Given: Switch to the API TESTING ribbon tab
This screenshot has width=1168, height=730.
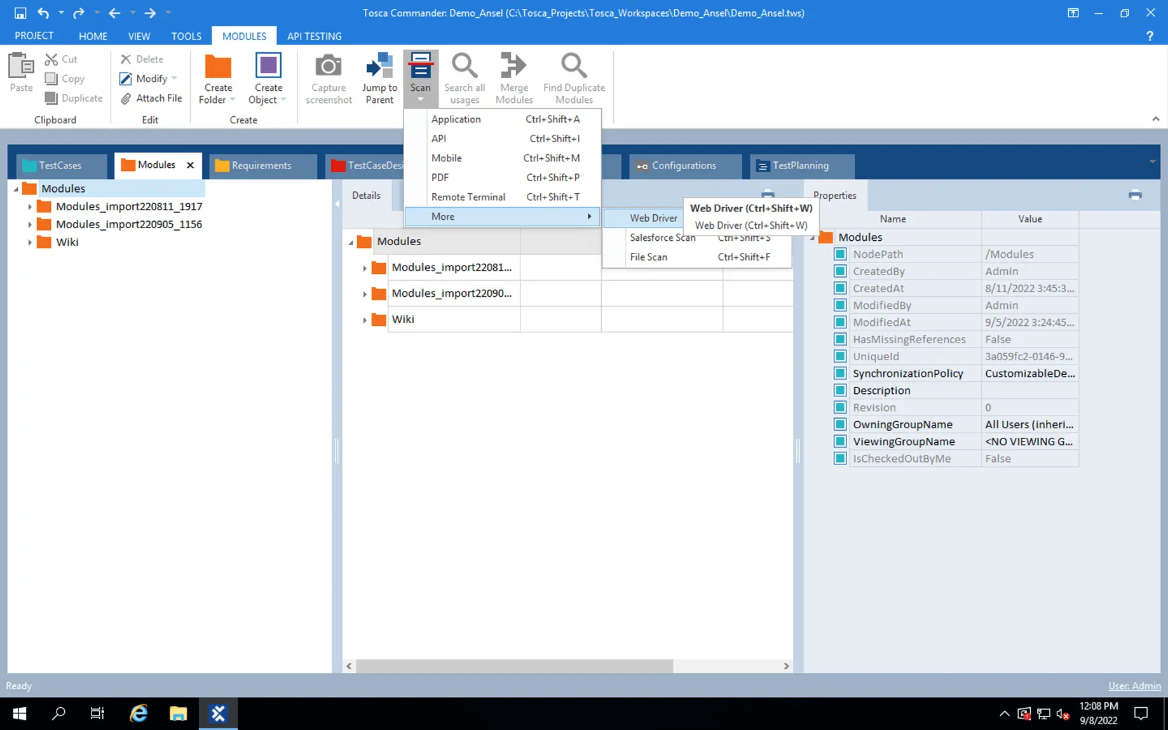Looking at the screenshot, I should (314, 36).
